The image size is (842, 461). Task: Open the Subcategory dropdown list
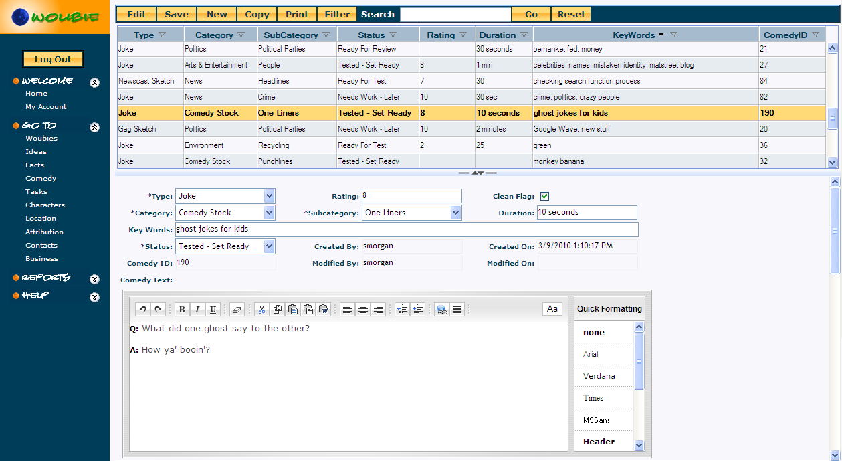pos(455,213)
